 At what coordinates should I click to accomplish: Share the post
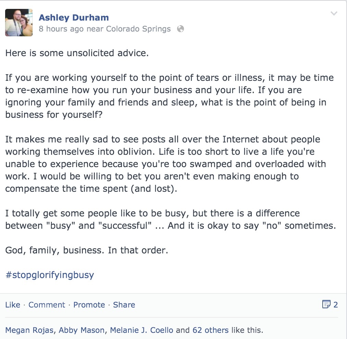tap(124, 305)
